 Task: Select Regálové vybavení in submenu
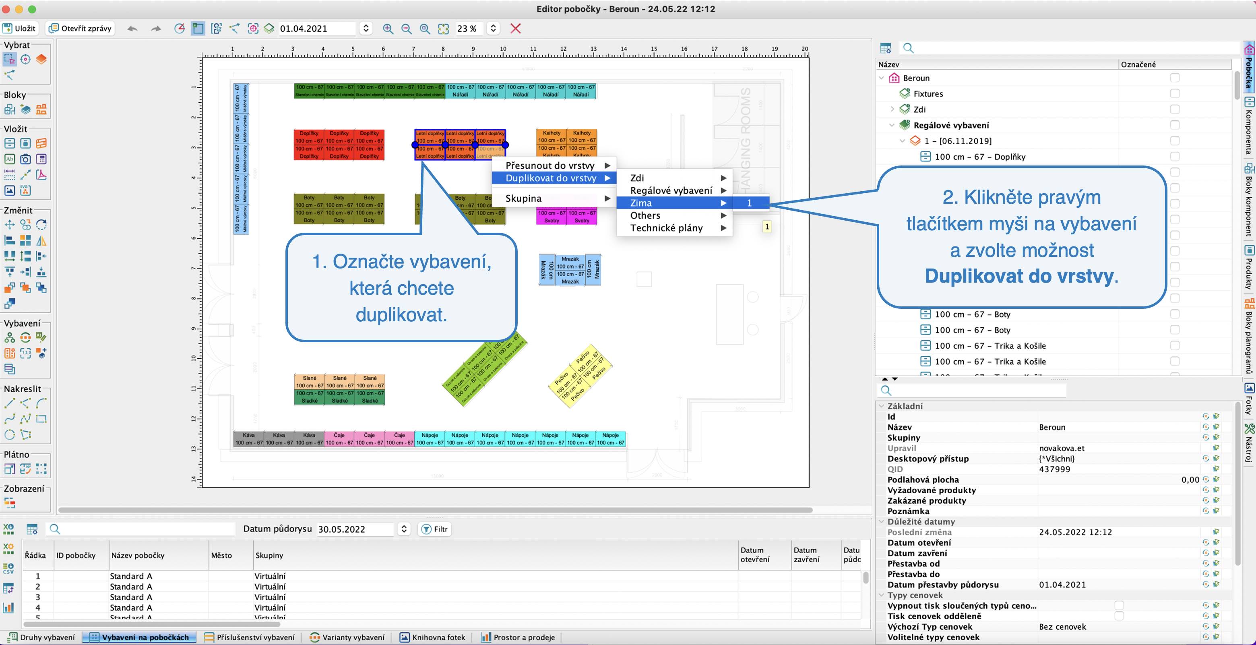click(674, 190)
